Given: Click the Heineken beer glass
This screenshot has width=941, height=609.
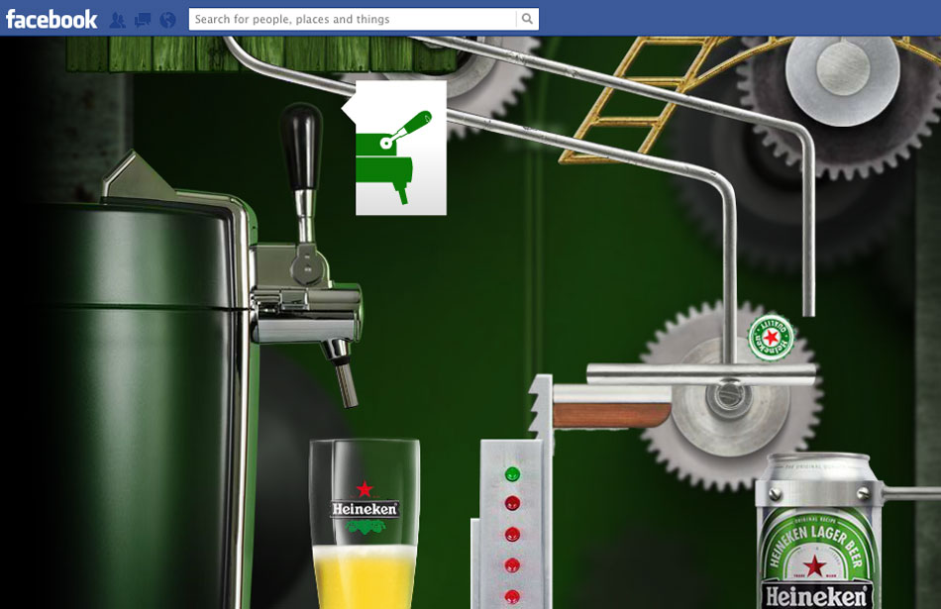Looking at the screenshot, I should coord(365,523).
